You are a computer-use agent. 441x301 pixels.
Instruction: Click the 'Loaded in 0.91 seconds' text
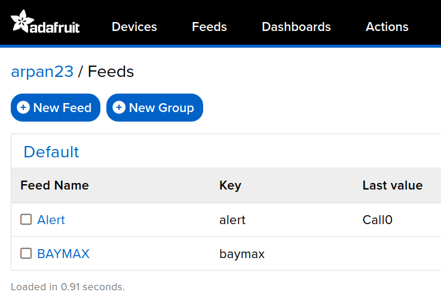tap(68, 287)
